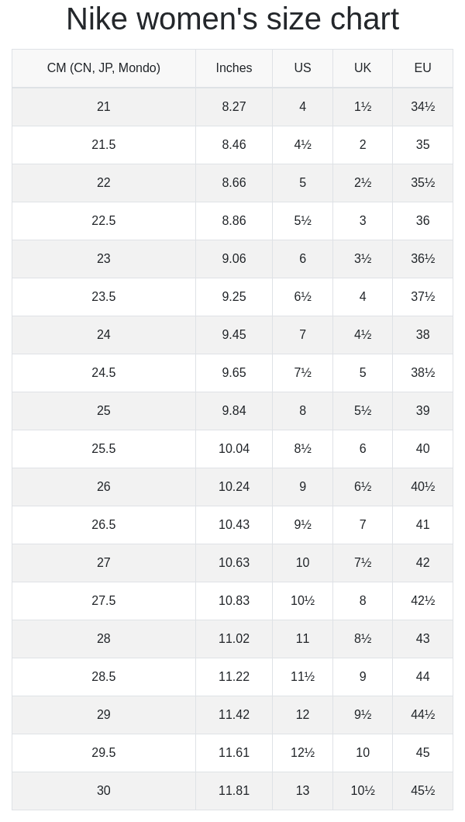
Task: Select the US size 13 cell
Action: (302, 791)
